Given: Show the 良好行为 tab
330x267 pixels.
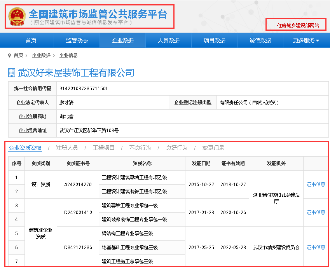Looking at the screenshot, I should pyautogui.click(x=176, y=148).
